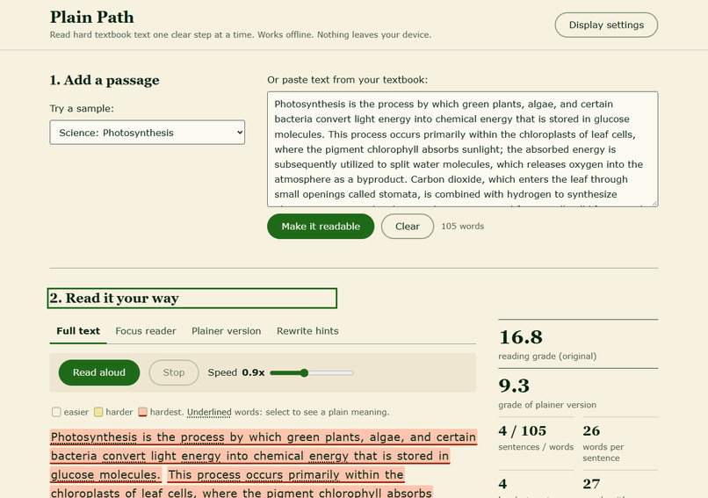Adjust the reading Speed slider
Screen dimensions: 708x498
[x=312, y=373]
